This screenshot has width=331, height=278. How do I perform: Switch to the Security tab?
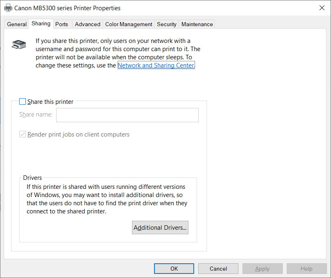tap(167, 24)
